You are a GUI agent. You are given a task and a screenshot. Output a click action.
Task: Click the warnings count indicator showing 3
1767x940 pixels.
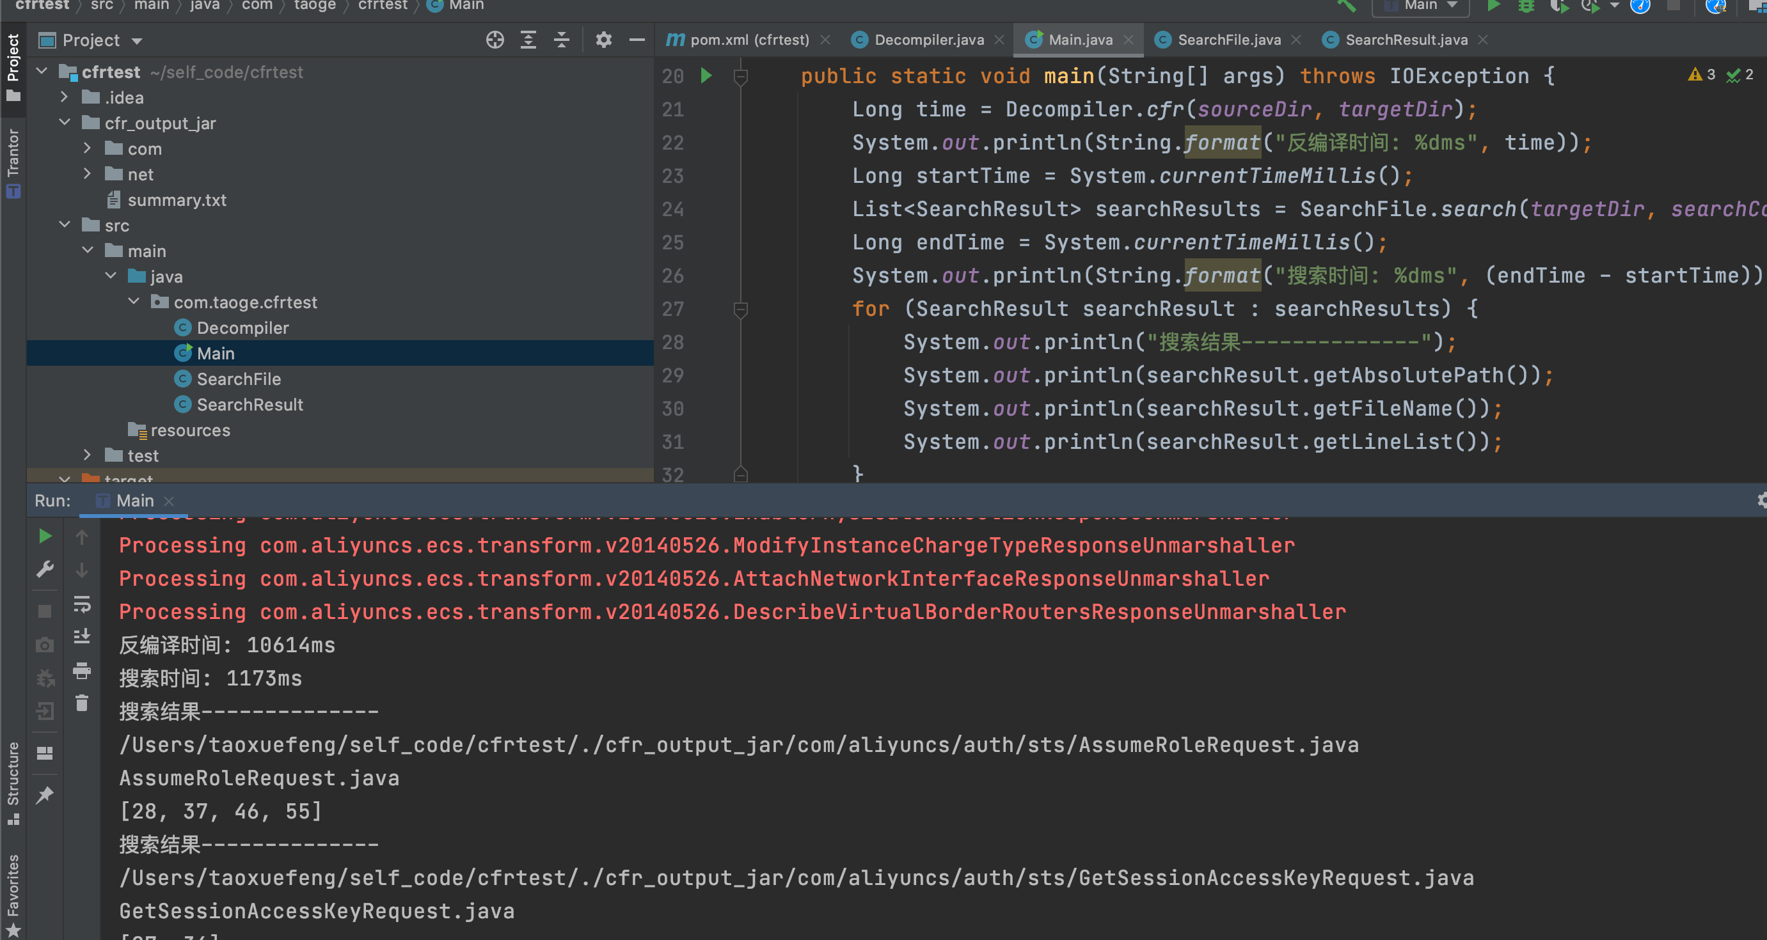pyautogui.click(x=1702, y=74)
